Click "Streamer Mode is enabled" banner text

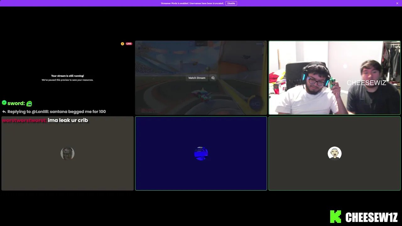pyautogui.click(x=192, y=3)
